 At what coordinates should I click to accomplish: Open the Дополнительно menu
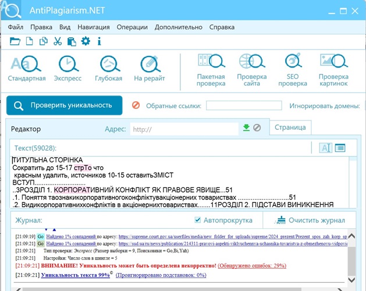179,27
